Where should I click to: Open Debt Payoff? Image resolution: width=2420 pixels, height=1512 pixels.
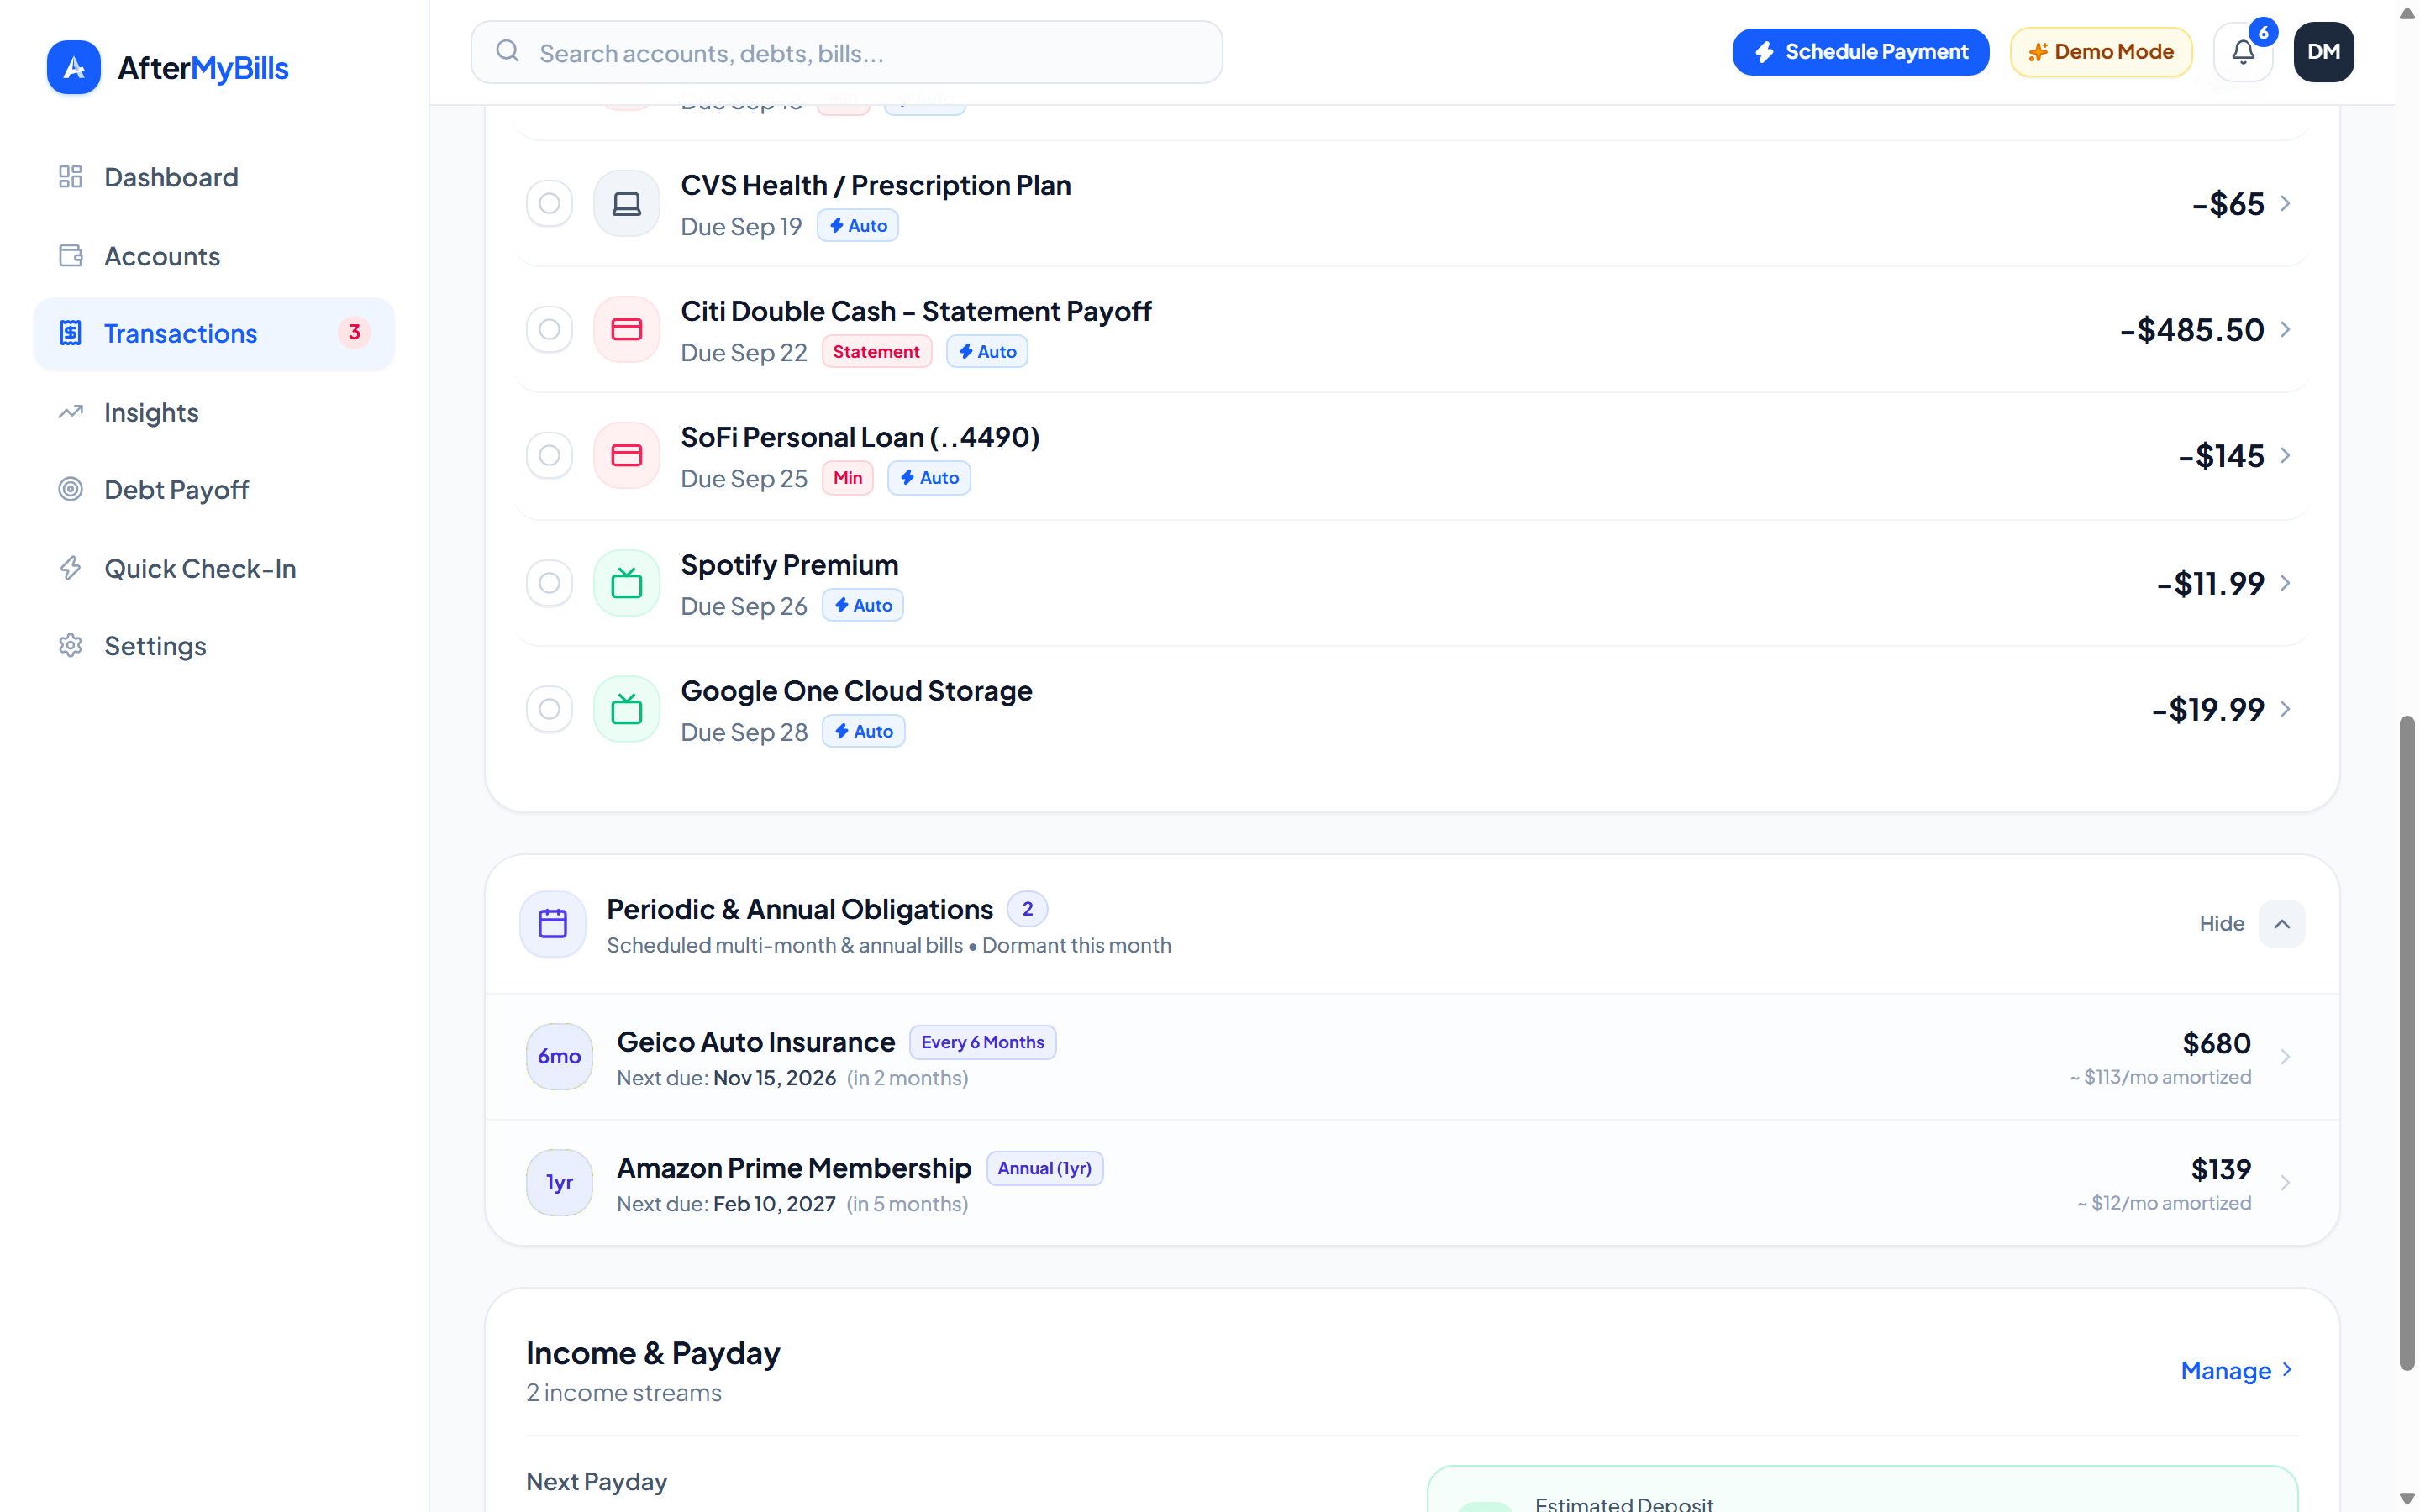pos(214,489)
